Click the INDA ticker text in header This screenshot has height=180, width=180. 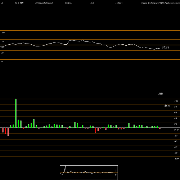(120, 3)
